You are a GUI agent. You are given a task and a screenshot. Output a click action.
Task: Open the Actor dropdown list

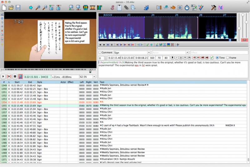tap(187, 52)
